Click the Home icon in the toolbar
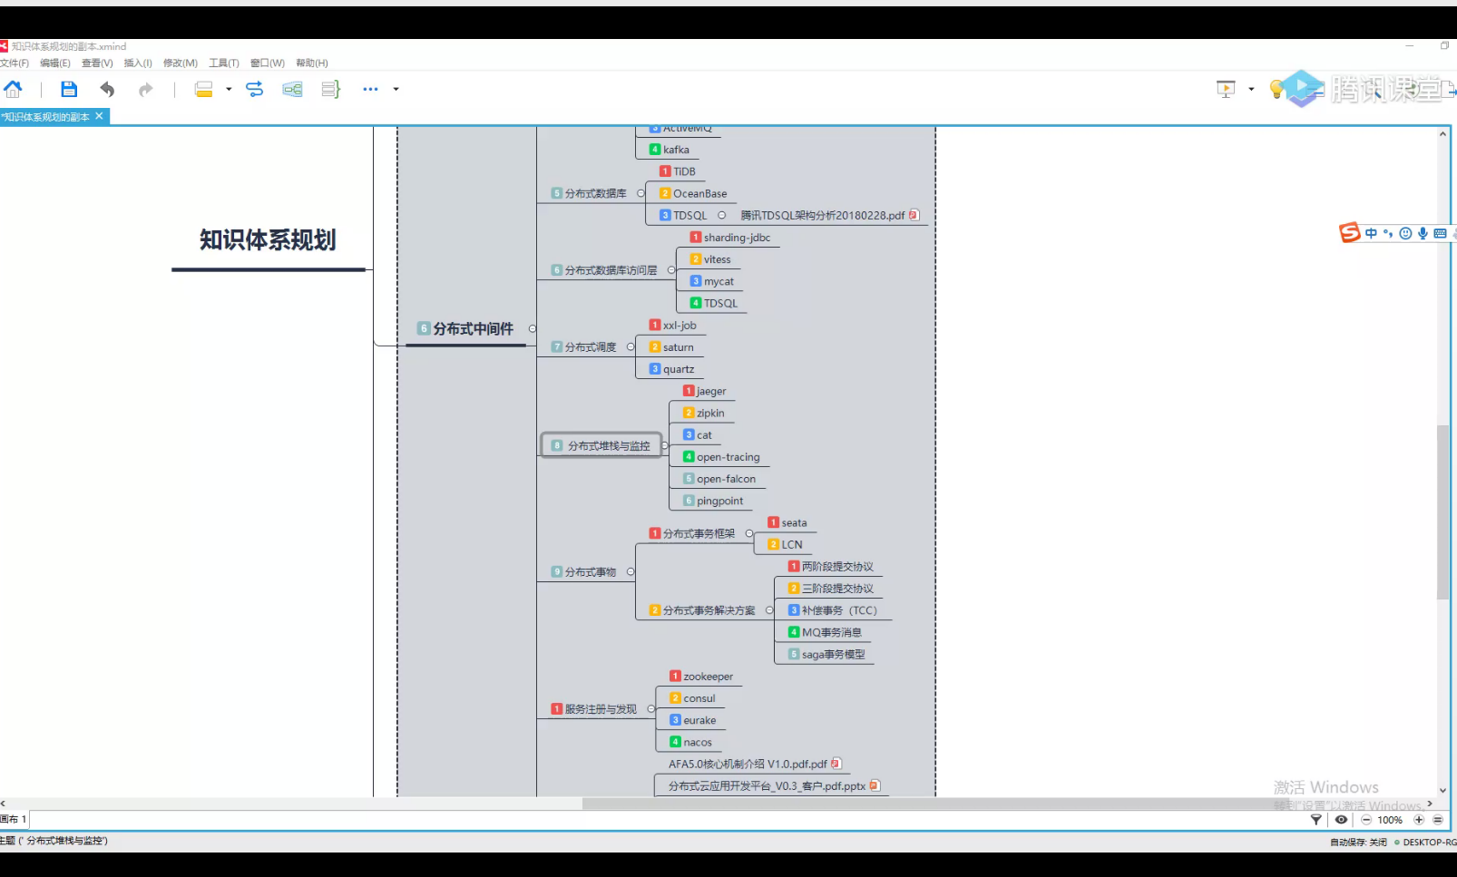 (13, 89)
